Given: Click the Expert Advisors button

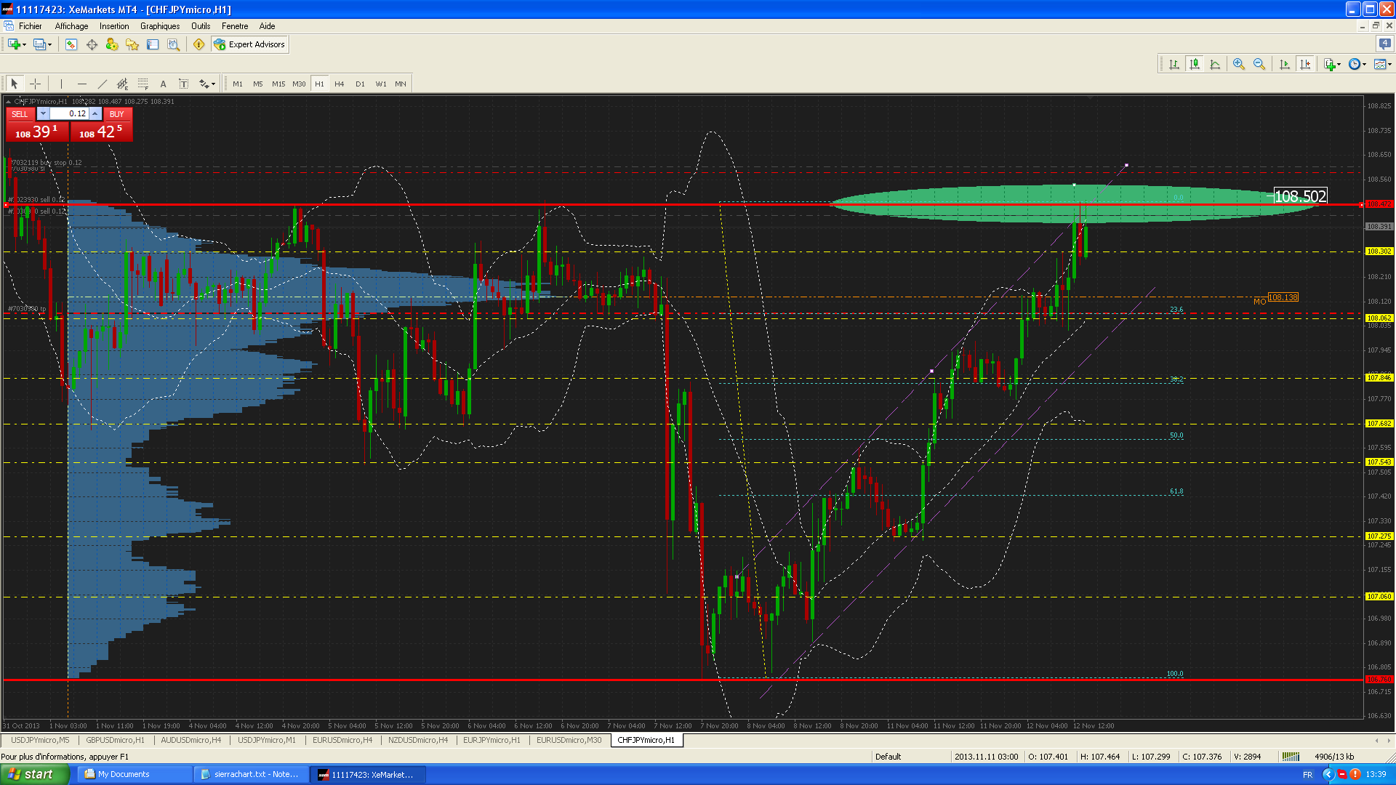Looking at the screenshot, I should tap(250, 44).
